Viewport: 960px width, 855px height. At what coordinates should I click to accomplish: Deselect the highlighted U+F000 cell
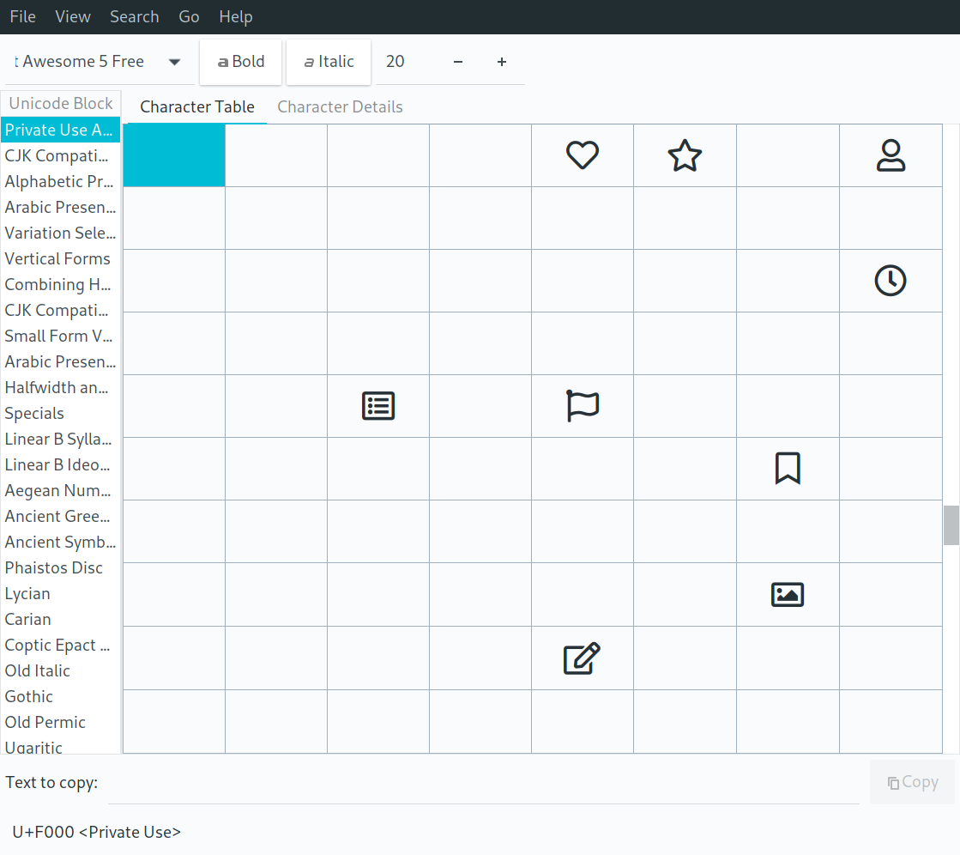click(x=174, y=155)
